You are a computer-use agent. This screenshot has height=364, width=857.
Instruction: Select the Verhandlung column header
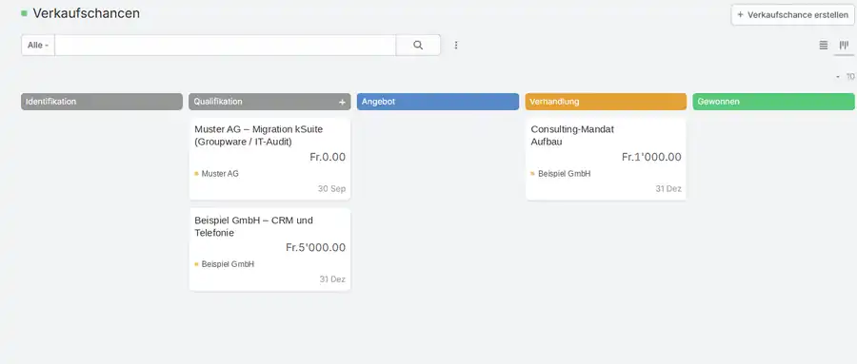point(606,102)
